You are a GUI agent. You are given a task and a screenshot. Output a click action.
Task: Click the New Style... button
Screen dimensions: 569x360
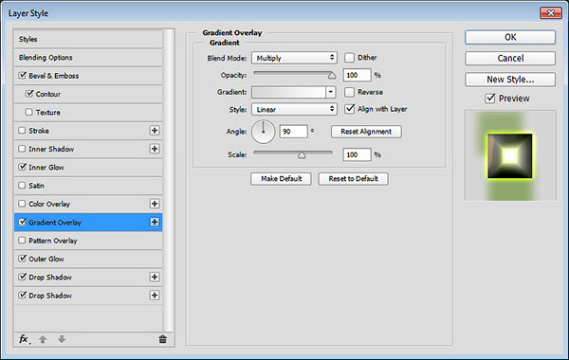(510, 79)
